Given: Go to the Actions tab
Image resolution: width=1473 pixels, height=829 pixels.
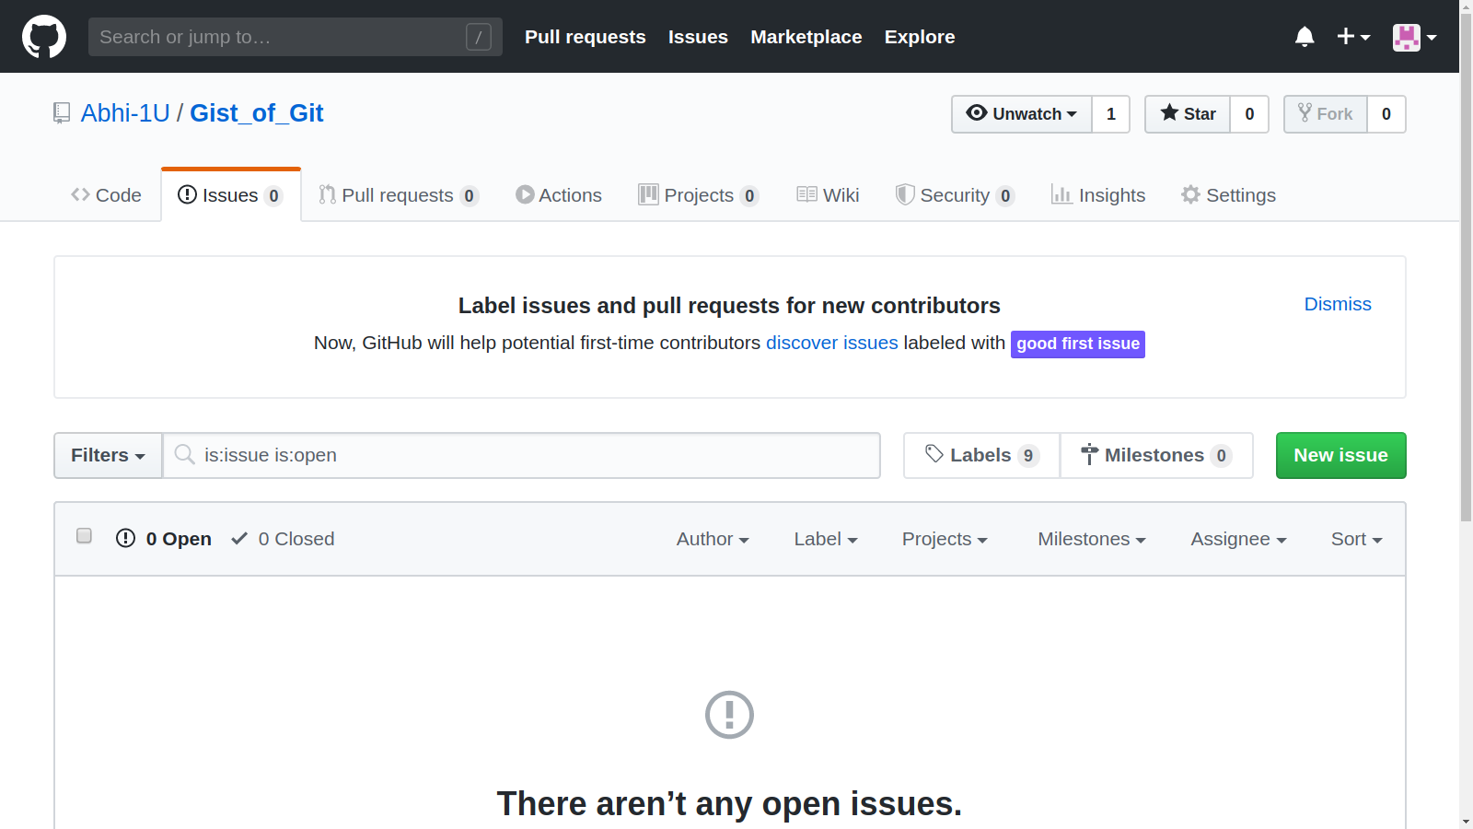Looking at the screenshot, I should (559, 195).
